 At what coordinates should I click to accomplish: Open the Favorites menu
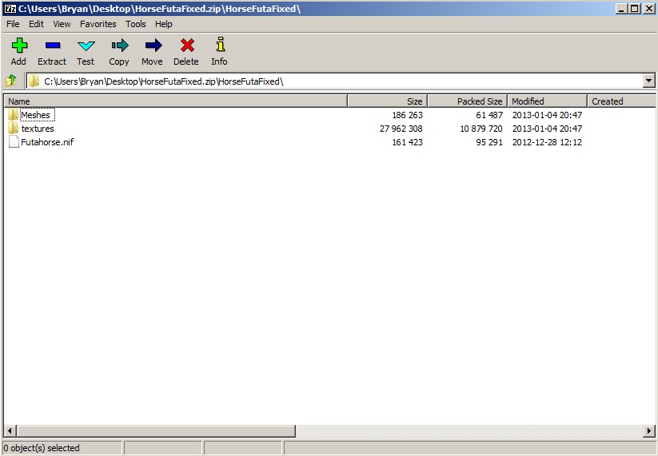click(98, 24)
